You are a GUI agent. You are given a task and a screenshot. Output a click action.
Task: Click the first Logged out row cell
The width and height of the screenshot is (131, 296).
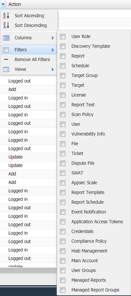click(x=19, y=81)
